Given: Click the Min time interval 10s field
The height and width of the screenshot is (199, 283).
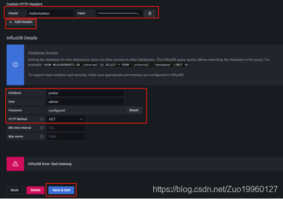Looking at the screenshot, I should click(66, 128).
